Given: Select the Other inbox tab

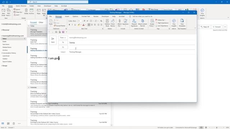Looking at the screenshot, I should pos(41,22).
